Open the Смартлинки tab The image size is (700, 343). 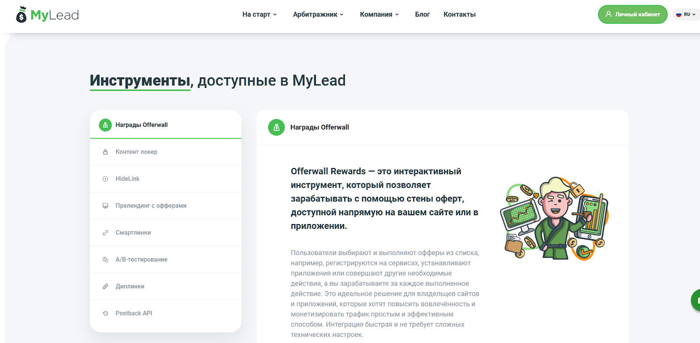[x=165, y=233]
